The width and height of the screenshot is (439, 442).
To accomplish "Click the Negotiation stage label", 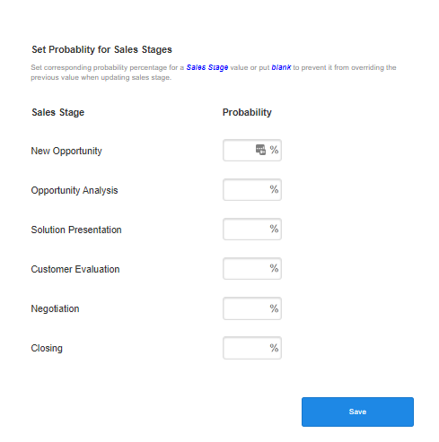I will (55, 308).
